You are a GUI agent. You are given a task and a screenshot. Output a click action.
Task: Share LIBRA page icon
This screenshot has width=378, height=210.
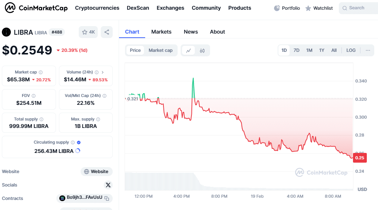107,32
